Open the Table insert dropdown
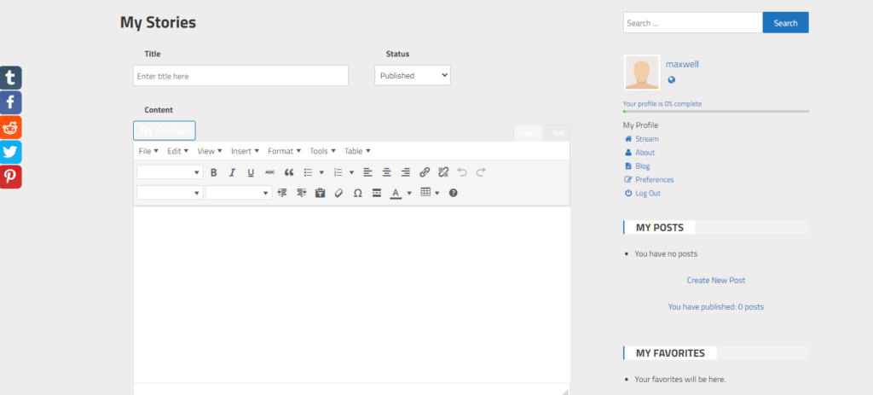The image size is (873, 395). [x=430, y=193]
